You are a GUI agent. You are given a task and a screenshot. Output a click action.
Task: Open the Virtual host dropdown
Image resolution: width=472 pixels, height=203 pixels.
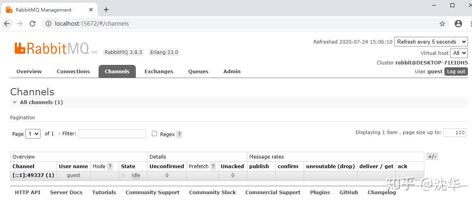459,53
